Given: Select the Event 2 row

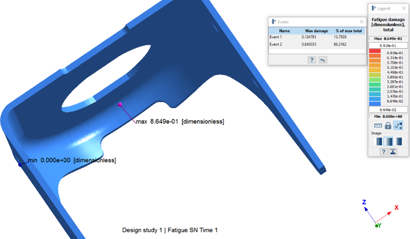Looking at the screenshot, I should [316, 45].
